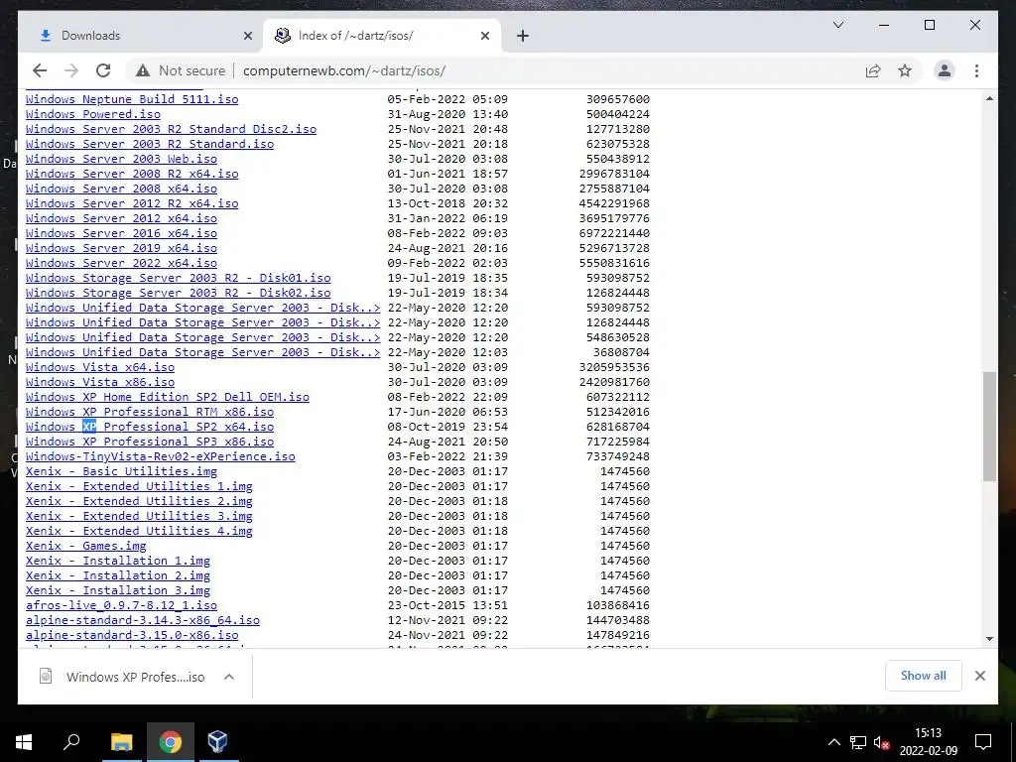Click Xenix - Installation 2.img link

click(x=118, y=576)
